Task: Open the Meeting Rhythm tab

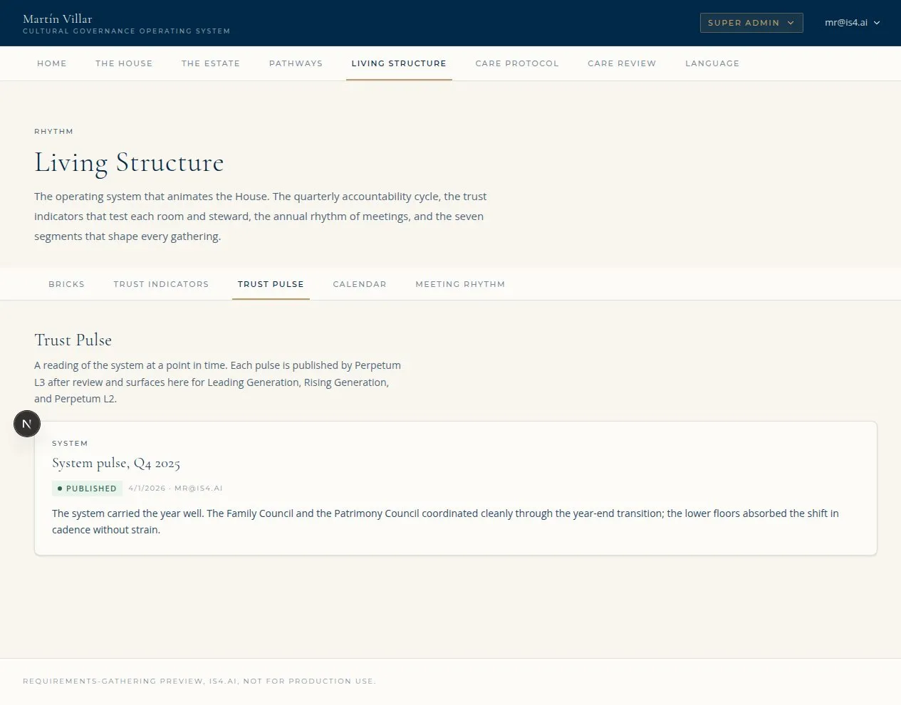Action: click(x=460, y=284)
